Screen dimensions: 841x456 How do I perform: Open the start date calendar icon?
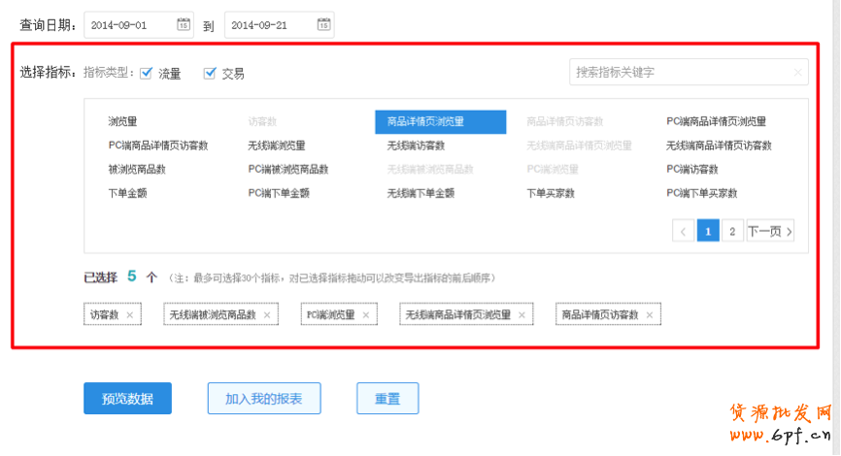pyautogui.click(x=184, y=24)
